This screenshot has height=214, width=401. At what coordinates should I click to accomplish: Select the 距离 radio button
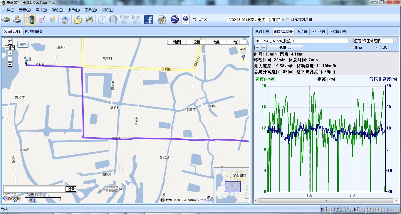[x=376, y=48]
